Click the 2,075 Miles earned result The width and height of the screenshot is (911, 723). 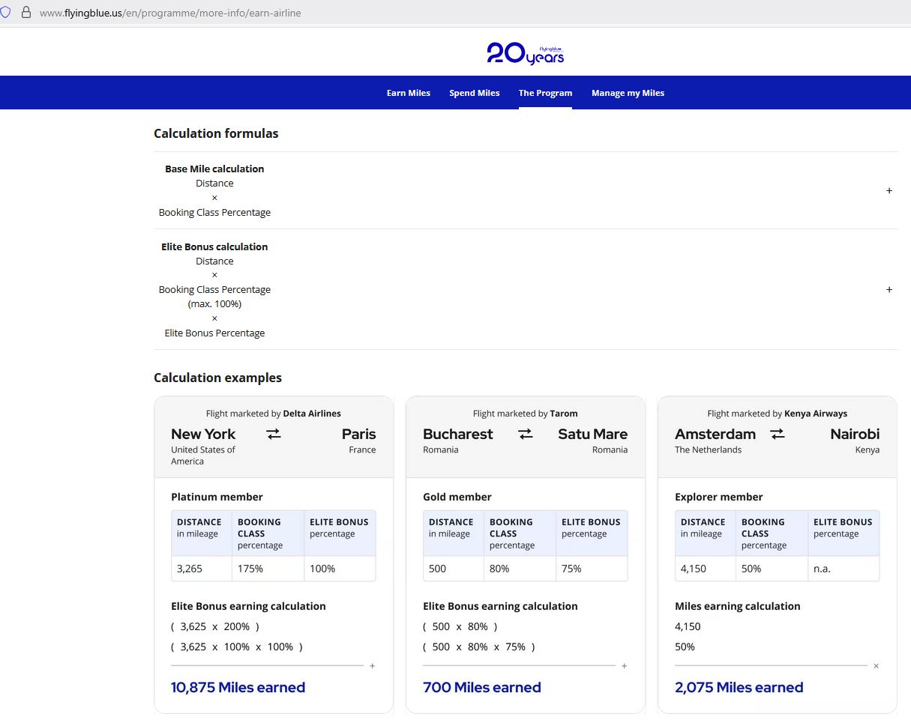point(739,687)
